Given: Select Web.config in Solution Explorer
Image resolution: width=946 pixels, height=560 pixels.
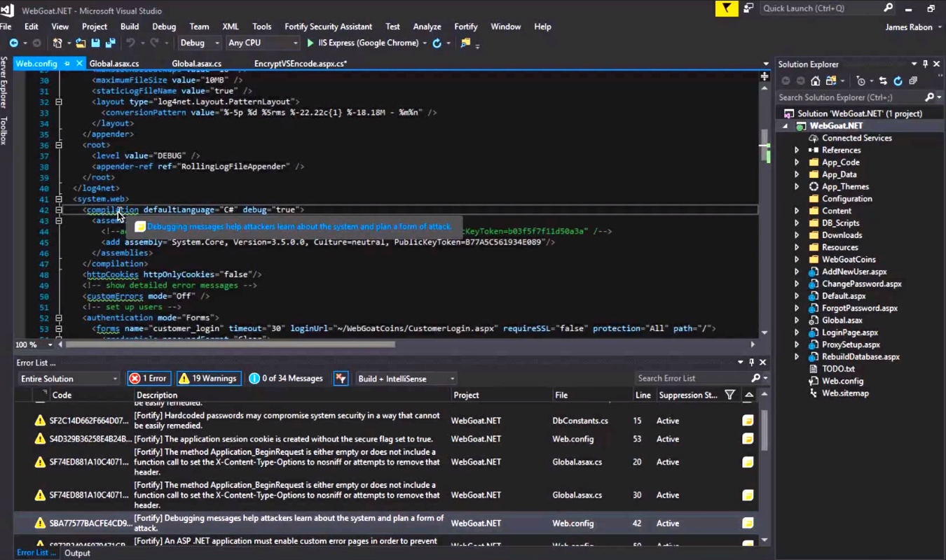Looking at the screenshot, I should click(x=842, y=381).
